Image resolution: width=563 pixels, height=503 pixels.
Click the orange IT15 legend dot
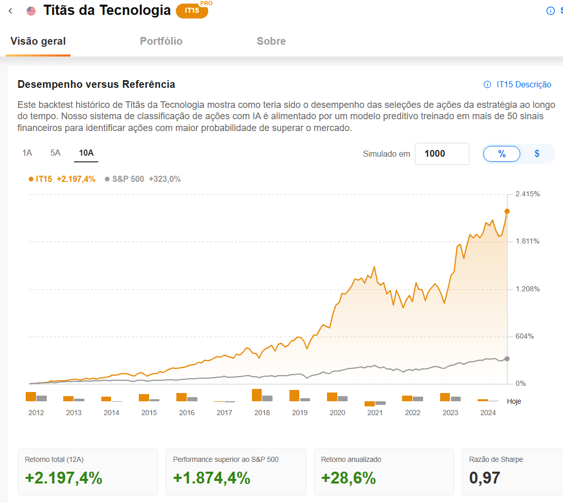click(31, 179)
